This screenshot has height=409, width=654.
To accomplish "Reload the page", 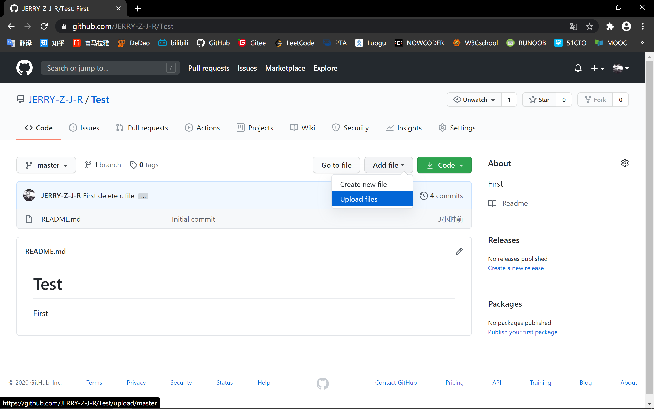I will point(44,26).
